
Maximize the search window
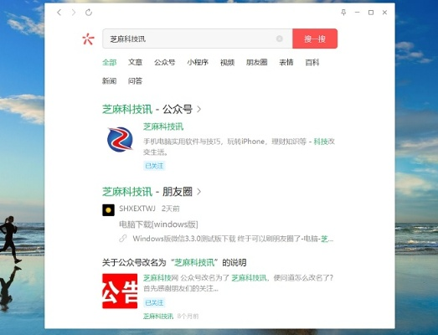[371, 13]
